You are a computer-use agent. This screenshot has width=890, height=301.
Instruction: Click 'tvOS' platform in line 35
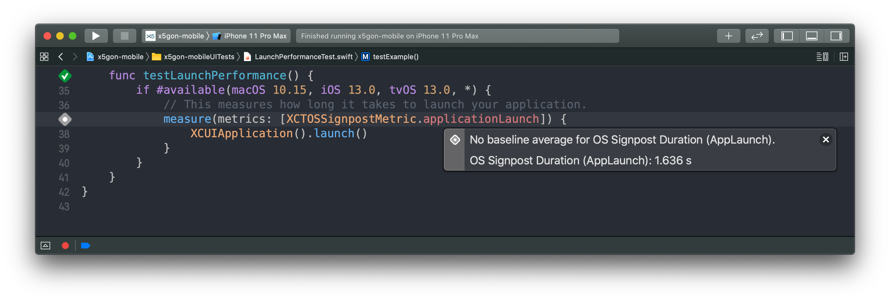(402, 90)
